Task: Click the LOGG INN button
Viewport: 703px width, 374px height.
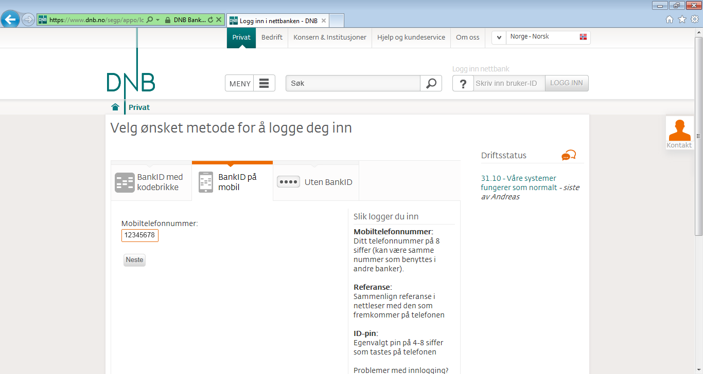Action: [x=567, y=83]
